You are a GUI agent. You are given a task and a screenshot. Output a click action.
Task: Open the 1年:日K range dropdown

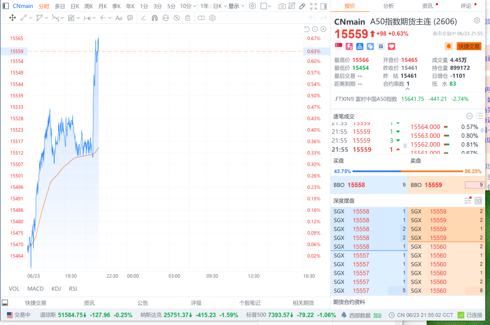tap(213, 6)
